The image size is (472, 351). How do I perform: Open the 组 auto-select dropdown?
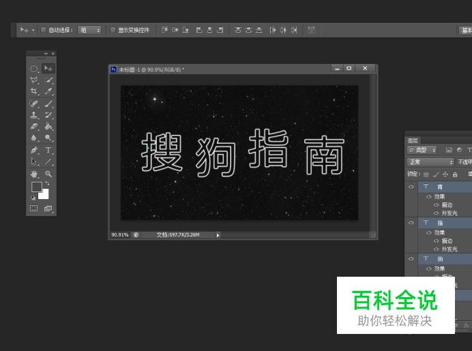click(89, 30)
